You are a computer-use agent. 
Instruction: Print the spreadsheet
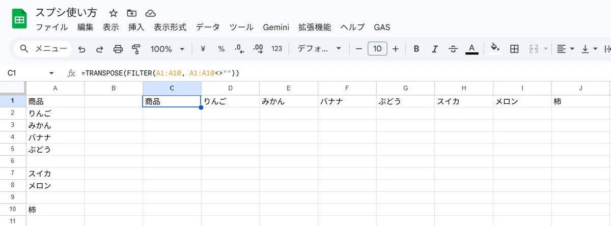118,49
